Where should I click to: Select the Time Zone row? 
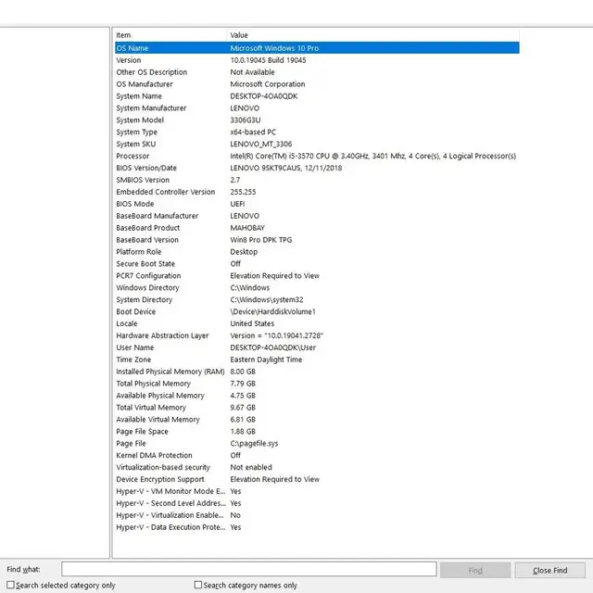[x=317, y=360]
